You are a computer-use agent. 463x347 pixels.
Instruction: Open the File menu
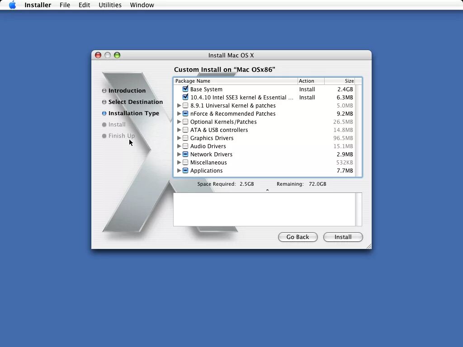pyautogui.click(x=65, y=5)
